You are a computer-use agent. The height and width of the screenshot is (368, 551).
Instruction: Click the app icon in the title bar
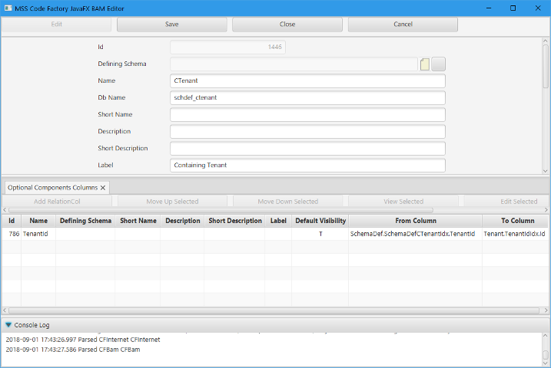click(7, 8)
